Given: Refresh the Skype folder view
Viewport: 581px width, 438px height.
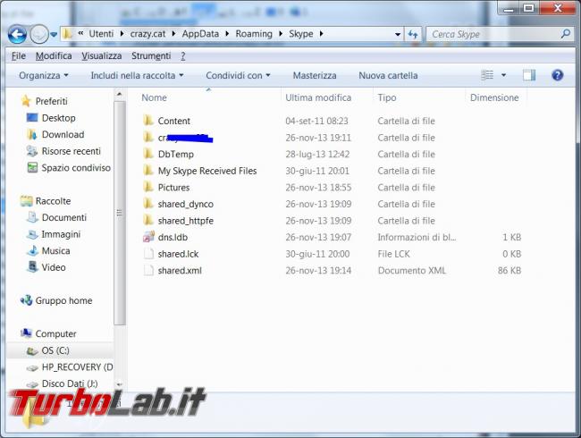Looking at the screenshot, I should pos(413,35).
